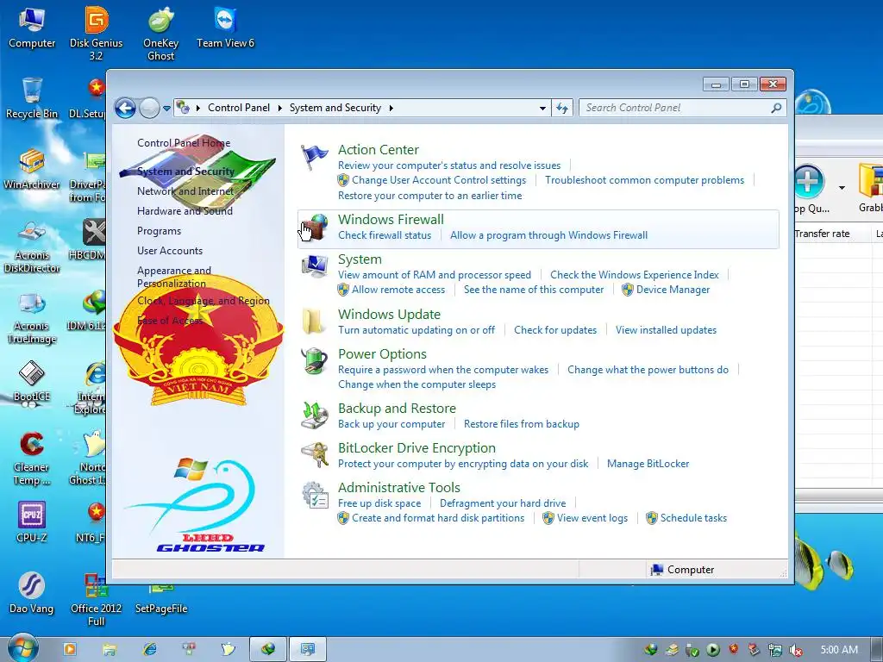Click Troubleshoot common computer problems
The width and height of the screenshot is (883, 662).
(x=644, y=180)
